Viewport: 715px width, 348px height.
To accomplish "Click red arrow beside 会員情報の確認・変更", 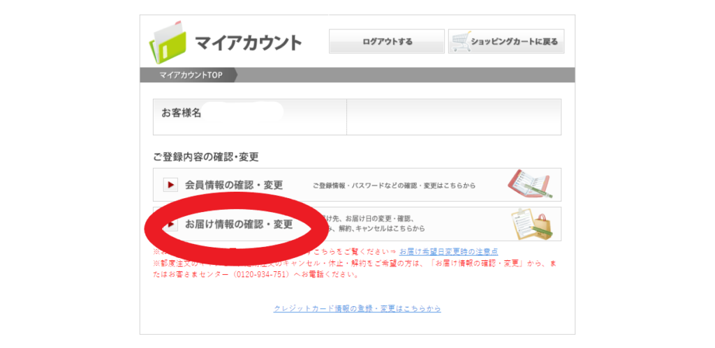I will (170, 185).
